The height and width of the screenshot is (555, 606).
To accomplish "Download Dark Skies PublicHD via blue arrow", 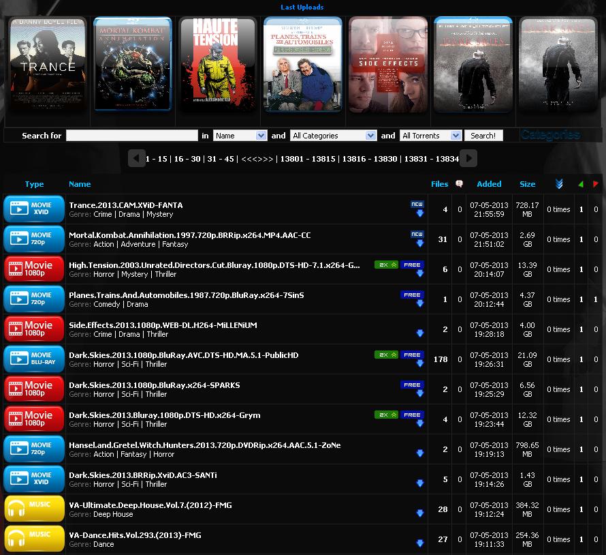I will tap(419, 363).
